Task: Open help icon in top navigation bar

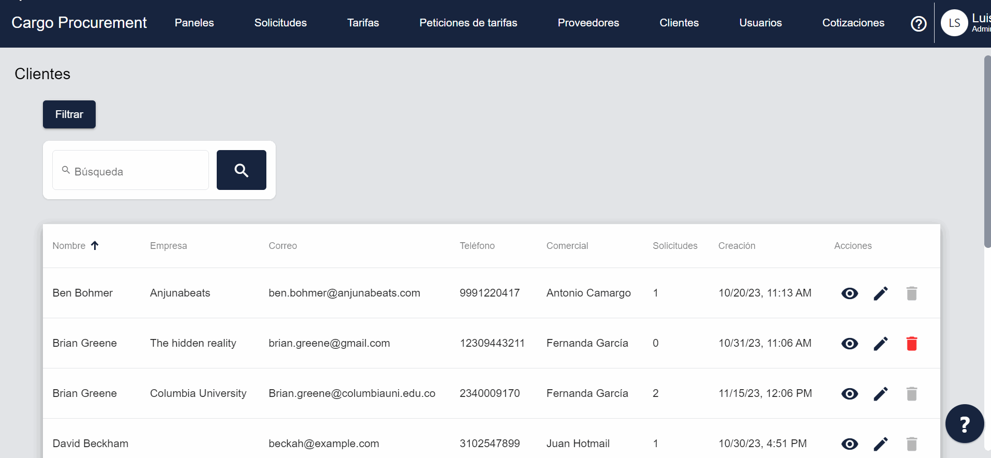Action: tap(918, 24)
